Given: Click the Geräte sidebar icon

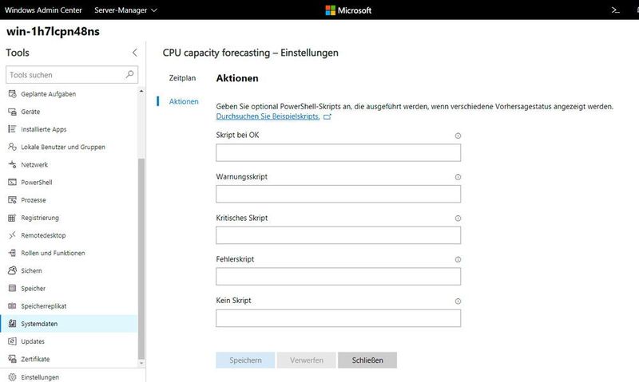Looking at the screenshot, I should tap(12, 112).
